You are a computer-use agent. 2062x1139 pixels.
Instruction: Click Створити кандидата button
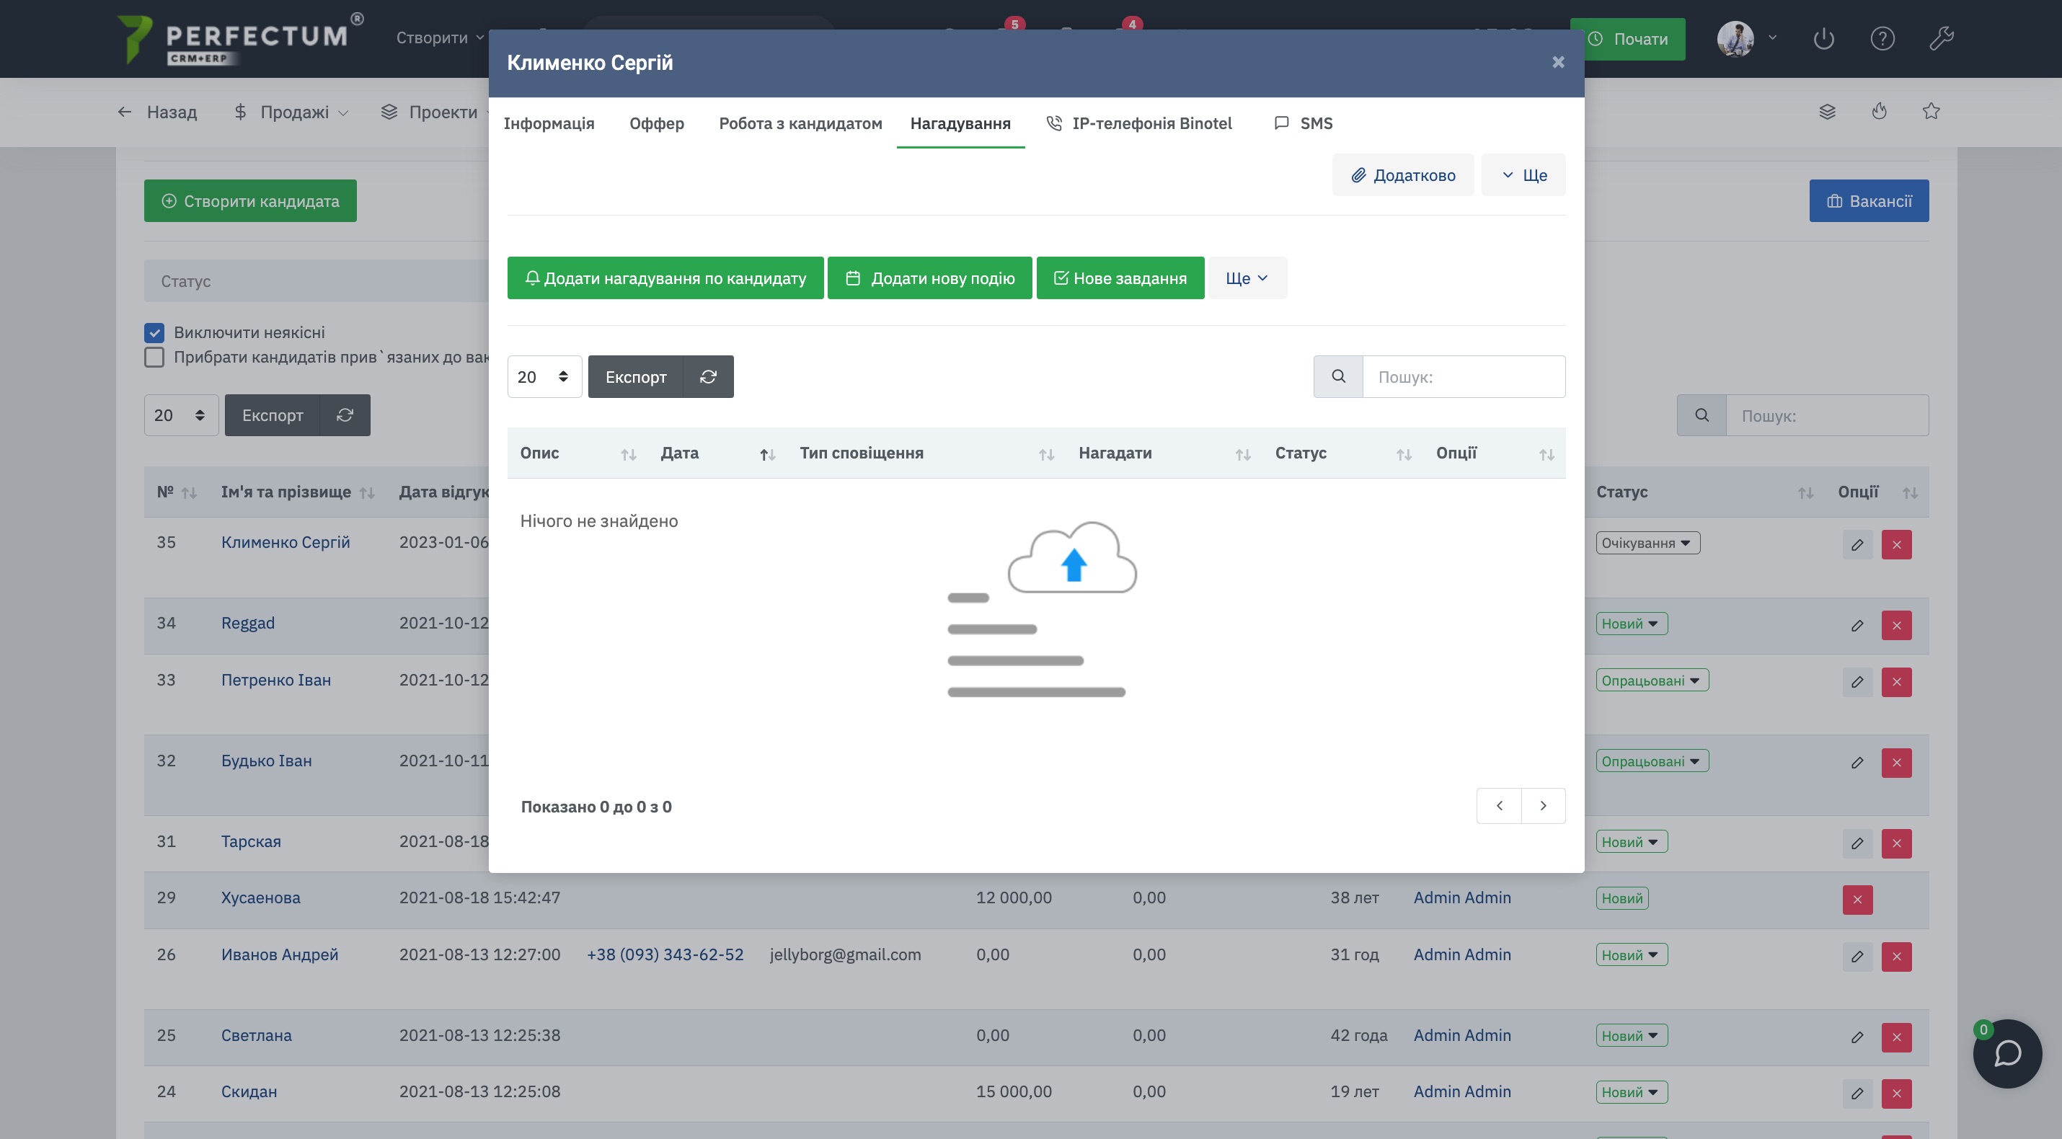[251, 201]
